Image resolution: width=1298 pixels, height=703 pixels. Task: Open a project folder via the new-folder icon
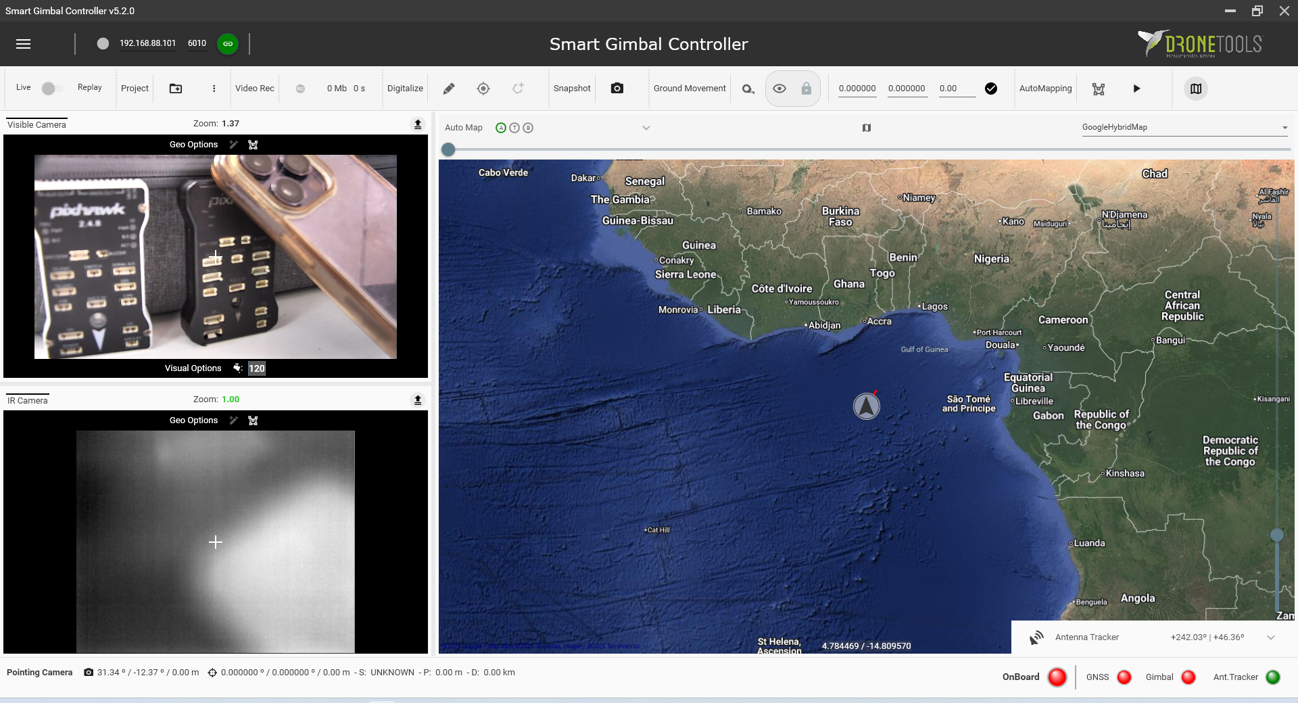click(175, 88)
